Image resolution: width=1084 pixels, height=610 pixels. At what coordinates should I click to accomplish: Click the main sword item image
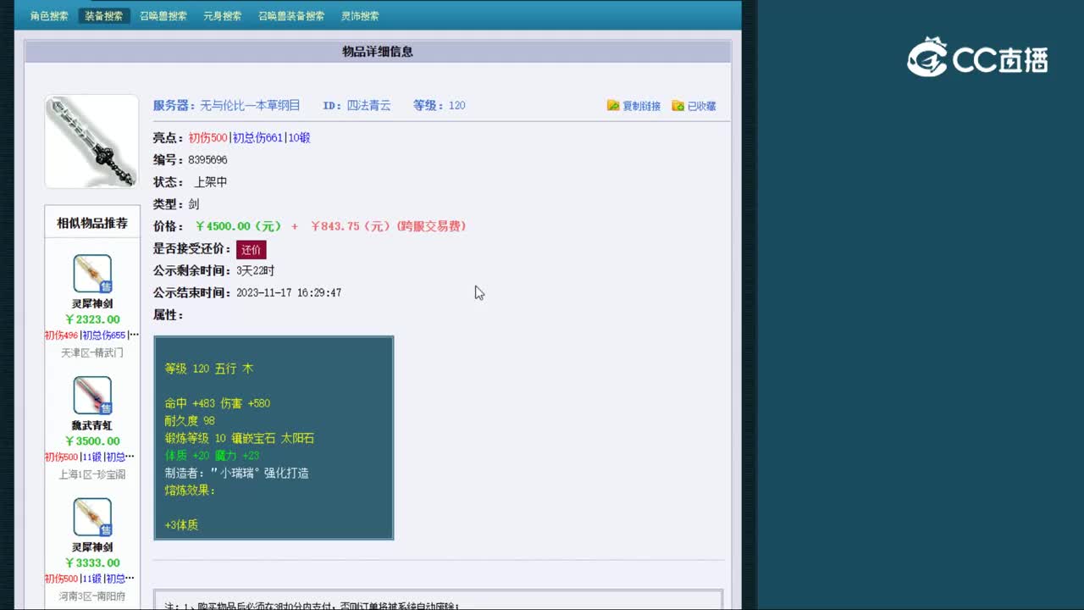point(91,141)
